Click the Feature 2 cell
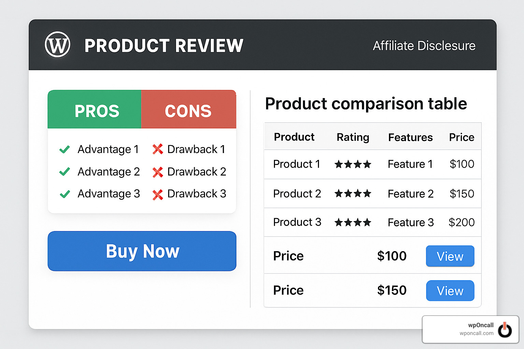Screen dimensions: 524x349 pos(411,194)
